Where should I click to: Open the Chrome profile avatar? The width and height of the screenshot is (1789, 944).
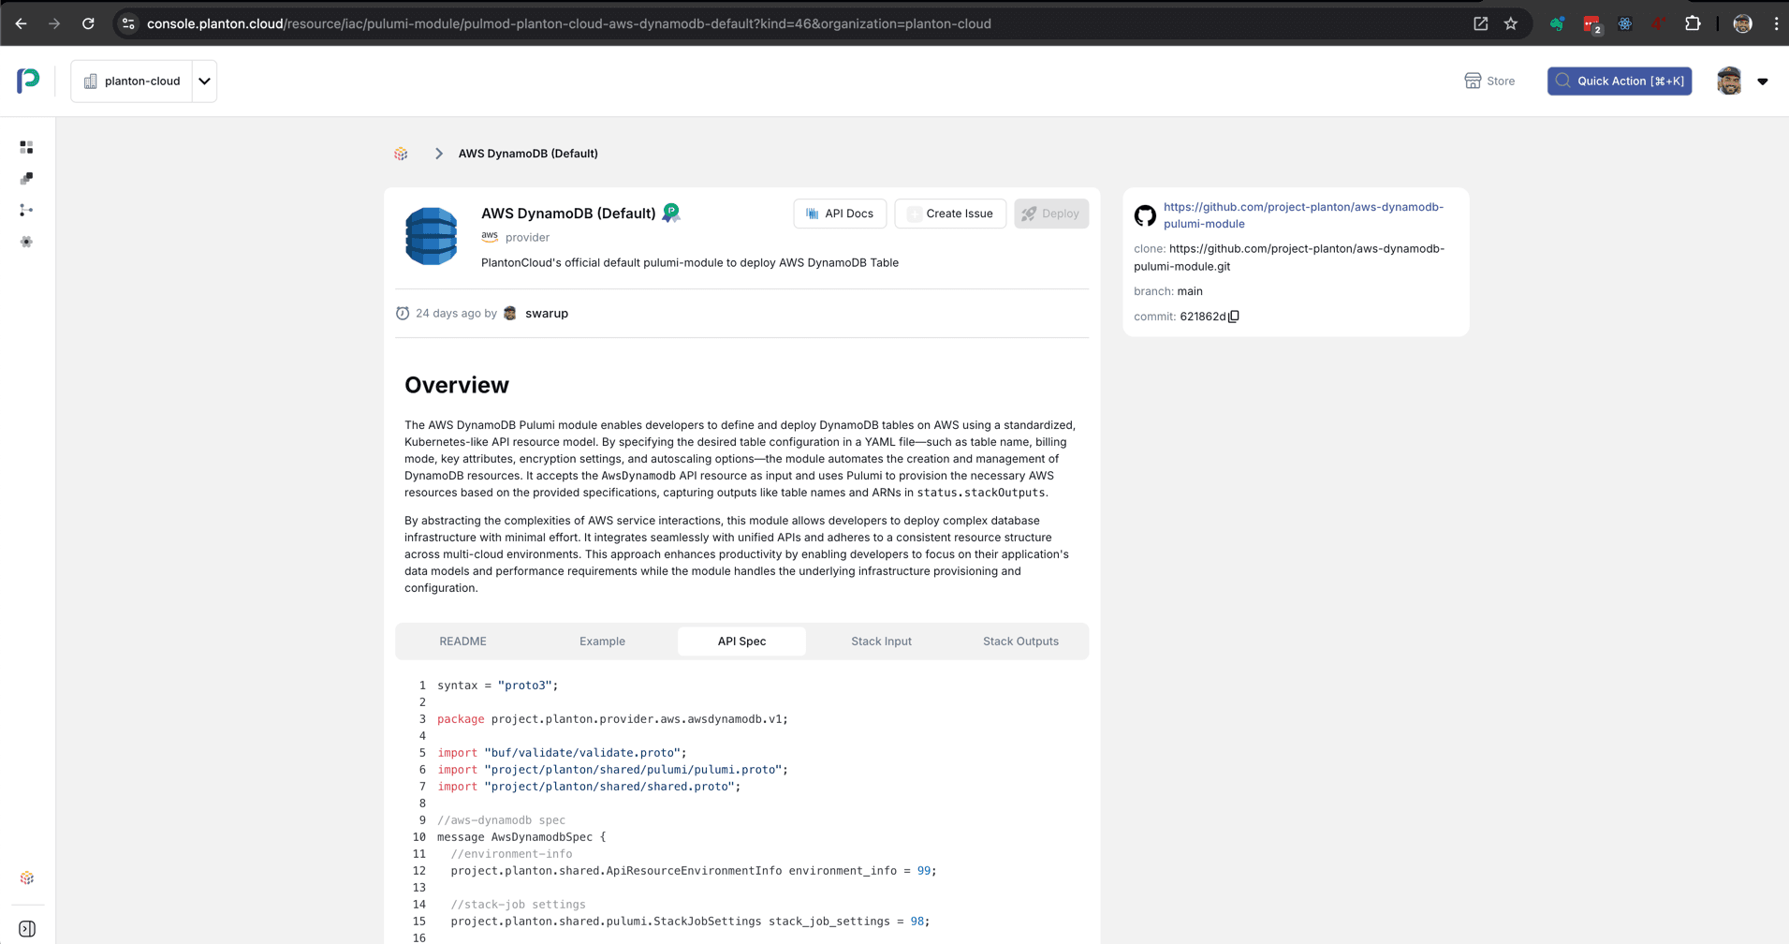1742,23
